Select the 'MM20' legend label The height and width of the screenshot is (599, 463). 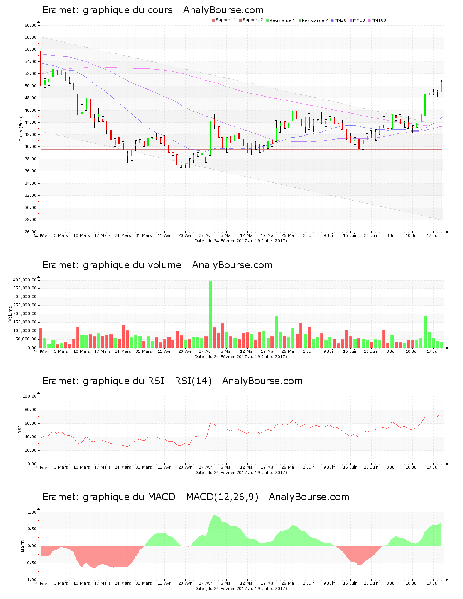click(340, 20)
